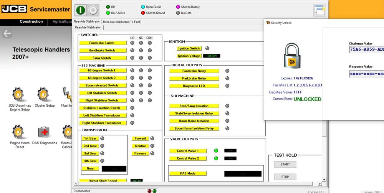Switch to Rear Axle Stabilisation T4 Final tab
The height and width of the screenshot is (193, 384).
point(121,22)
